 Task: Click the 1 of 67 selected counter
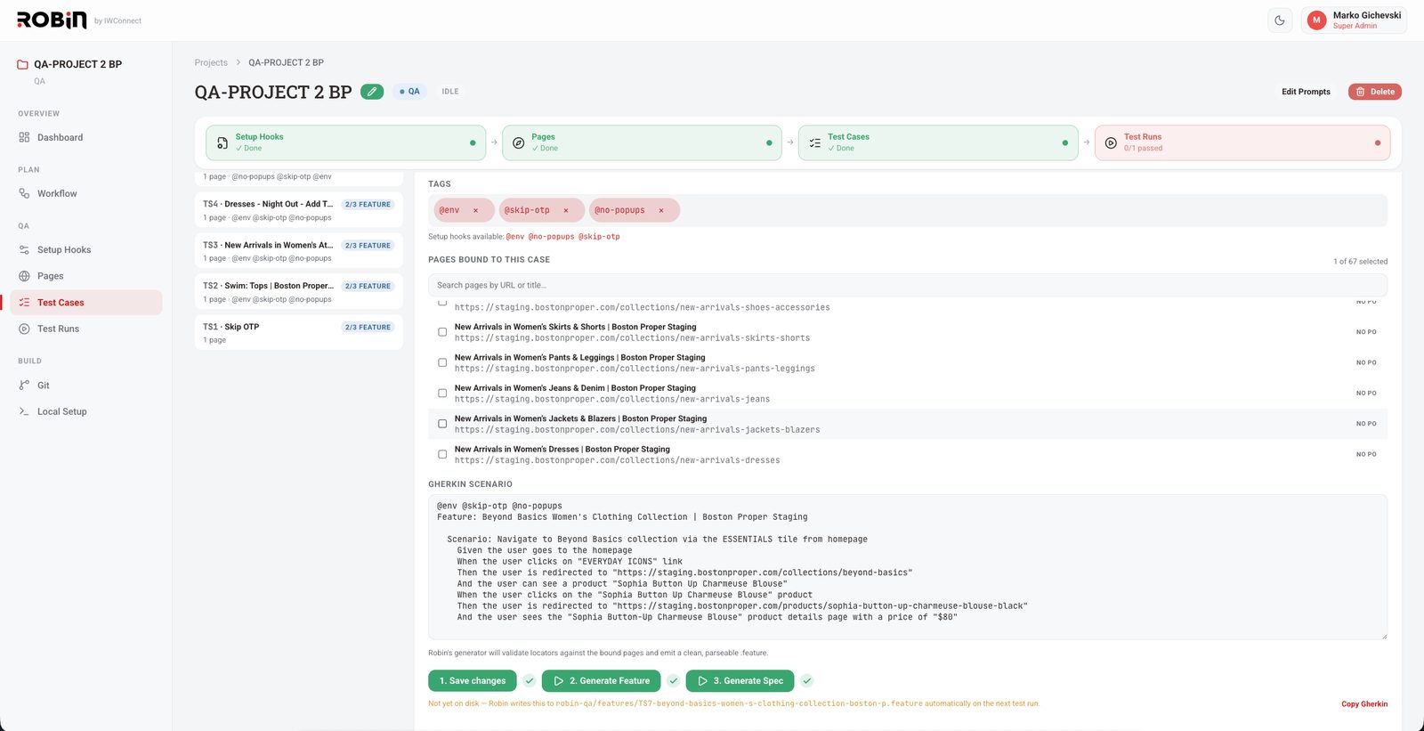(x=1360, y=262)
